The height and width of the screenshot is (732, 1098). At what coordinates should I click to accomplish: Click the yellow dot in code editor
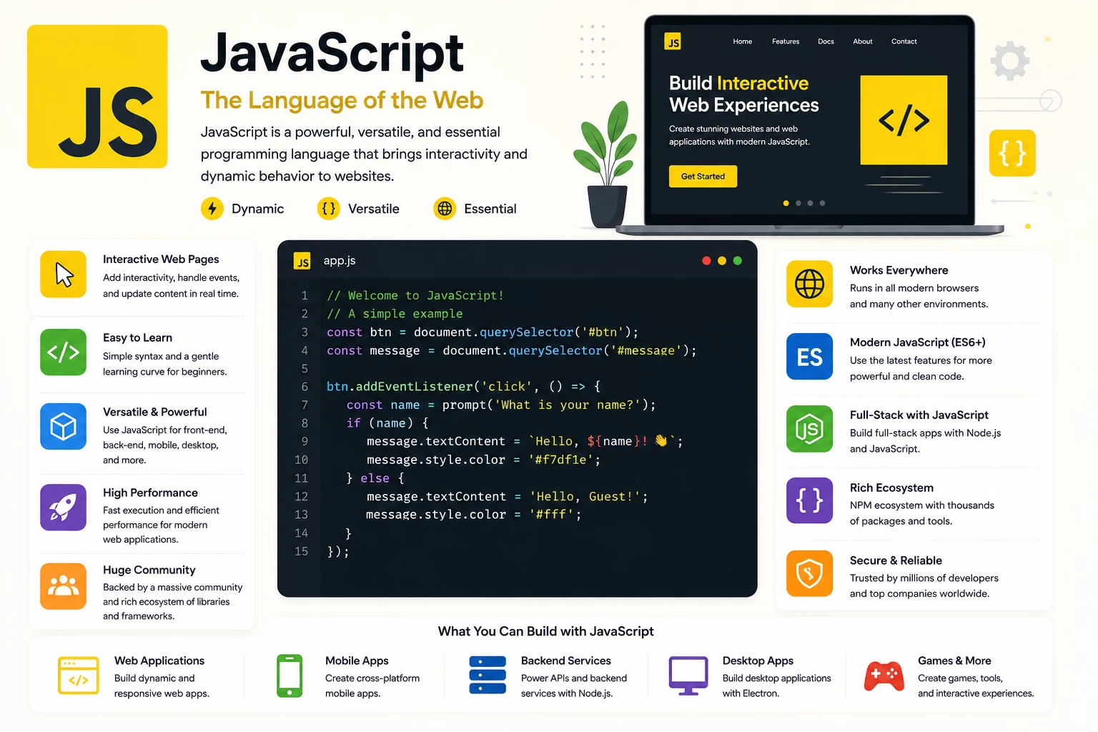722,261
